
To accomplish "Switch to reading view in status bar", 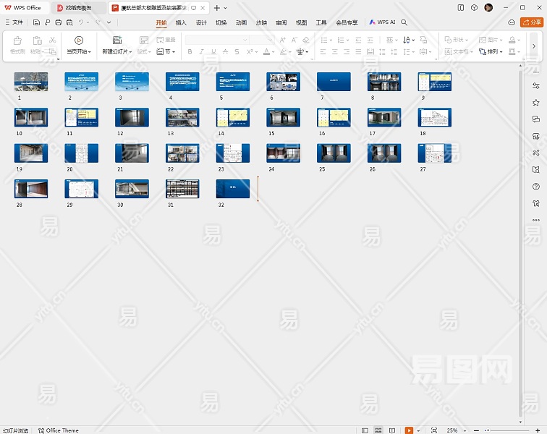I will (x=392, y=430).
